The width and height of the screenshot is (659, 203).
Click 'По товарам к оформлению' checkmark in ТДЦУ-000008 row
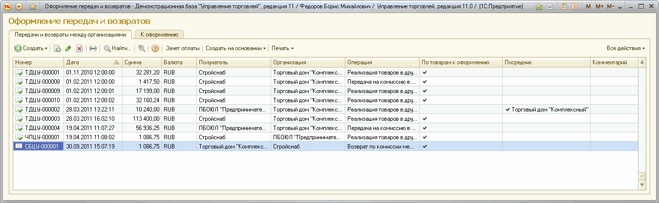[x=424, y=81]
